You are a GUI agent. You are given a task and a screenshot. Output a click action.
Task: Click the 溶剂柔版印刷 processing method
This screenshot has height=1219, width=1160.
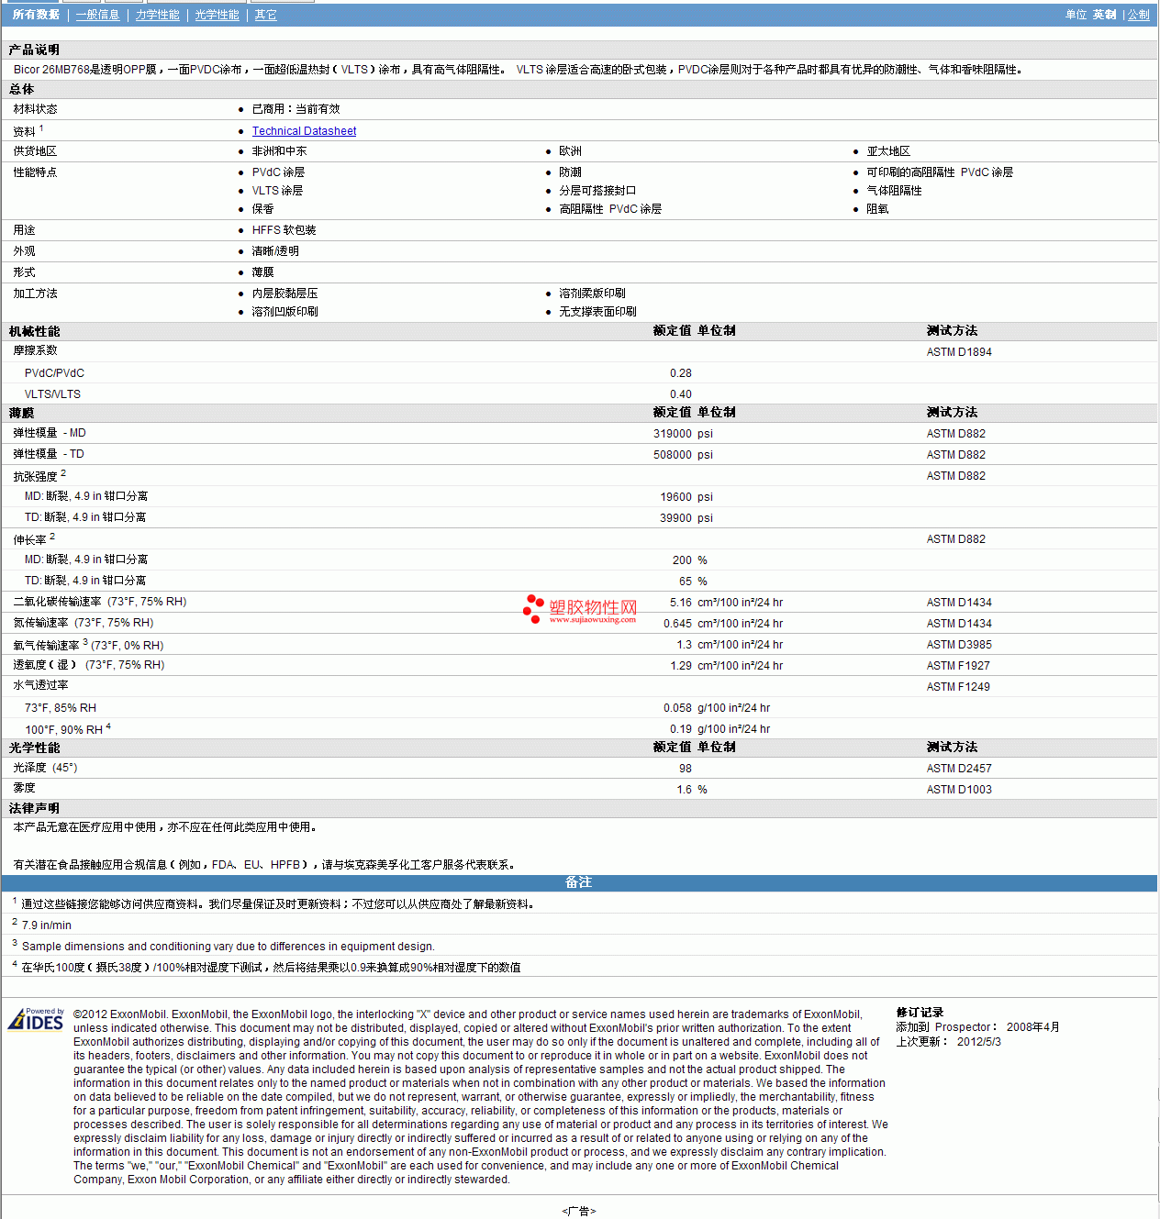(x=592, y=294)
